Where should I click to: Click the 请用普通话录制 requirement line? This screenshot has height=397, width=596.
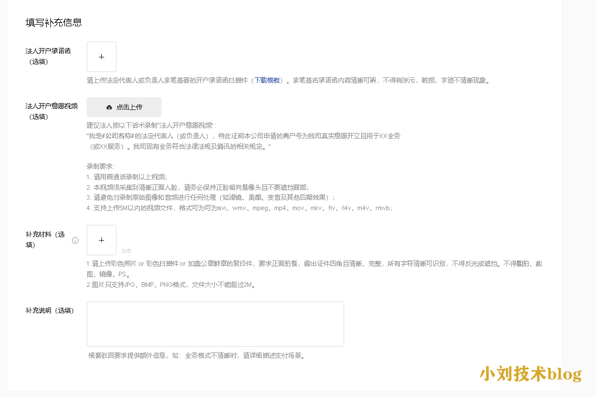(x=126, y=177)
